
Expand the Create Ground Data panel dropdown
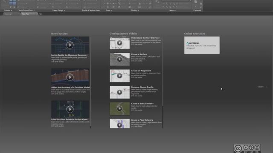point(26,10)
